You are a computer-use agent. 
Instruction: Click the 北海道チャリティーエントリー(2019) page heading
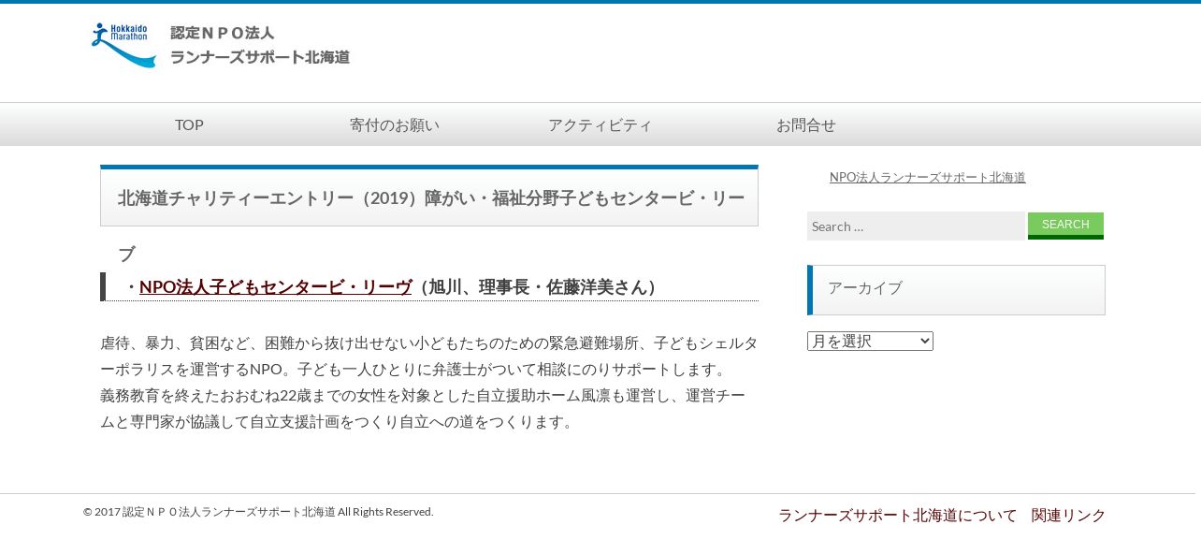point(430,197)
